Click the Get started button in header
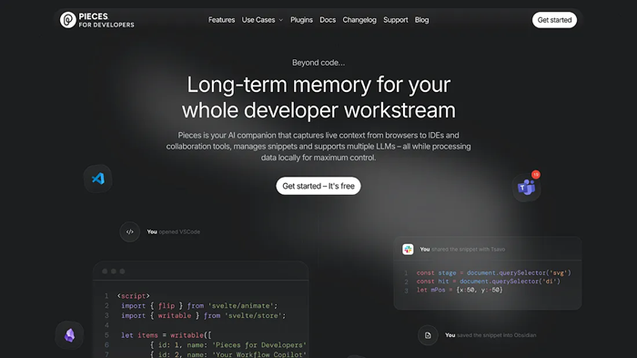This screenshot has width=637, height=358. (554, 20)
